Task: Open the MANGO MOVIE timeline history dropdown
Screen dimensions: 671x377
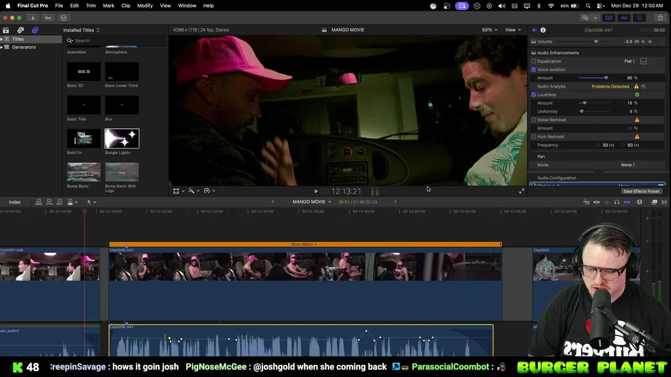Action: (x=312, y=202)
